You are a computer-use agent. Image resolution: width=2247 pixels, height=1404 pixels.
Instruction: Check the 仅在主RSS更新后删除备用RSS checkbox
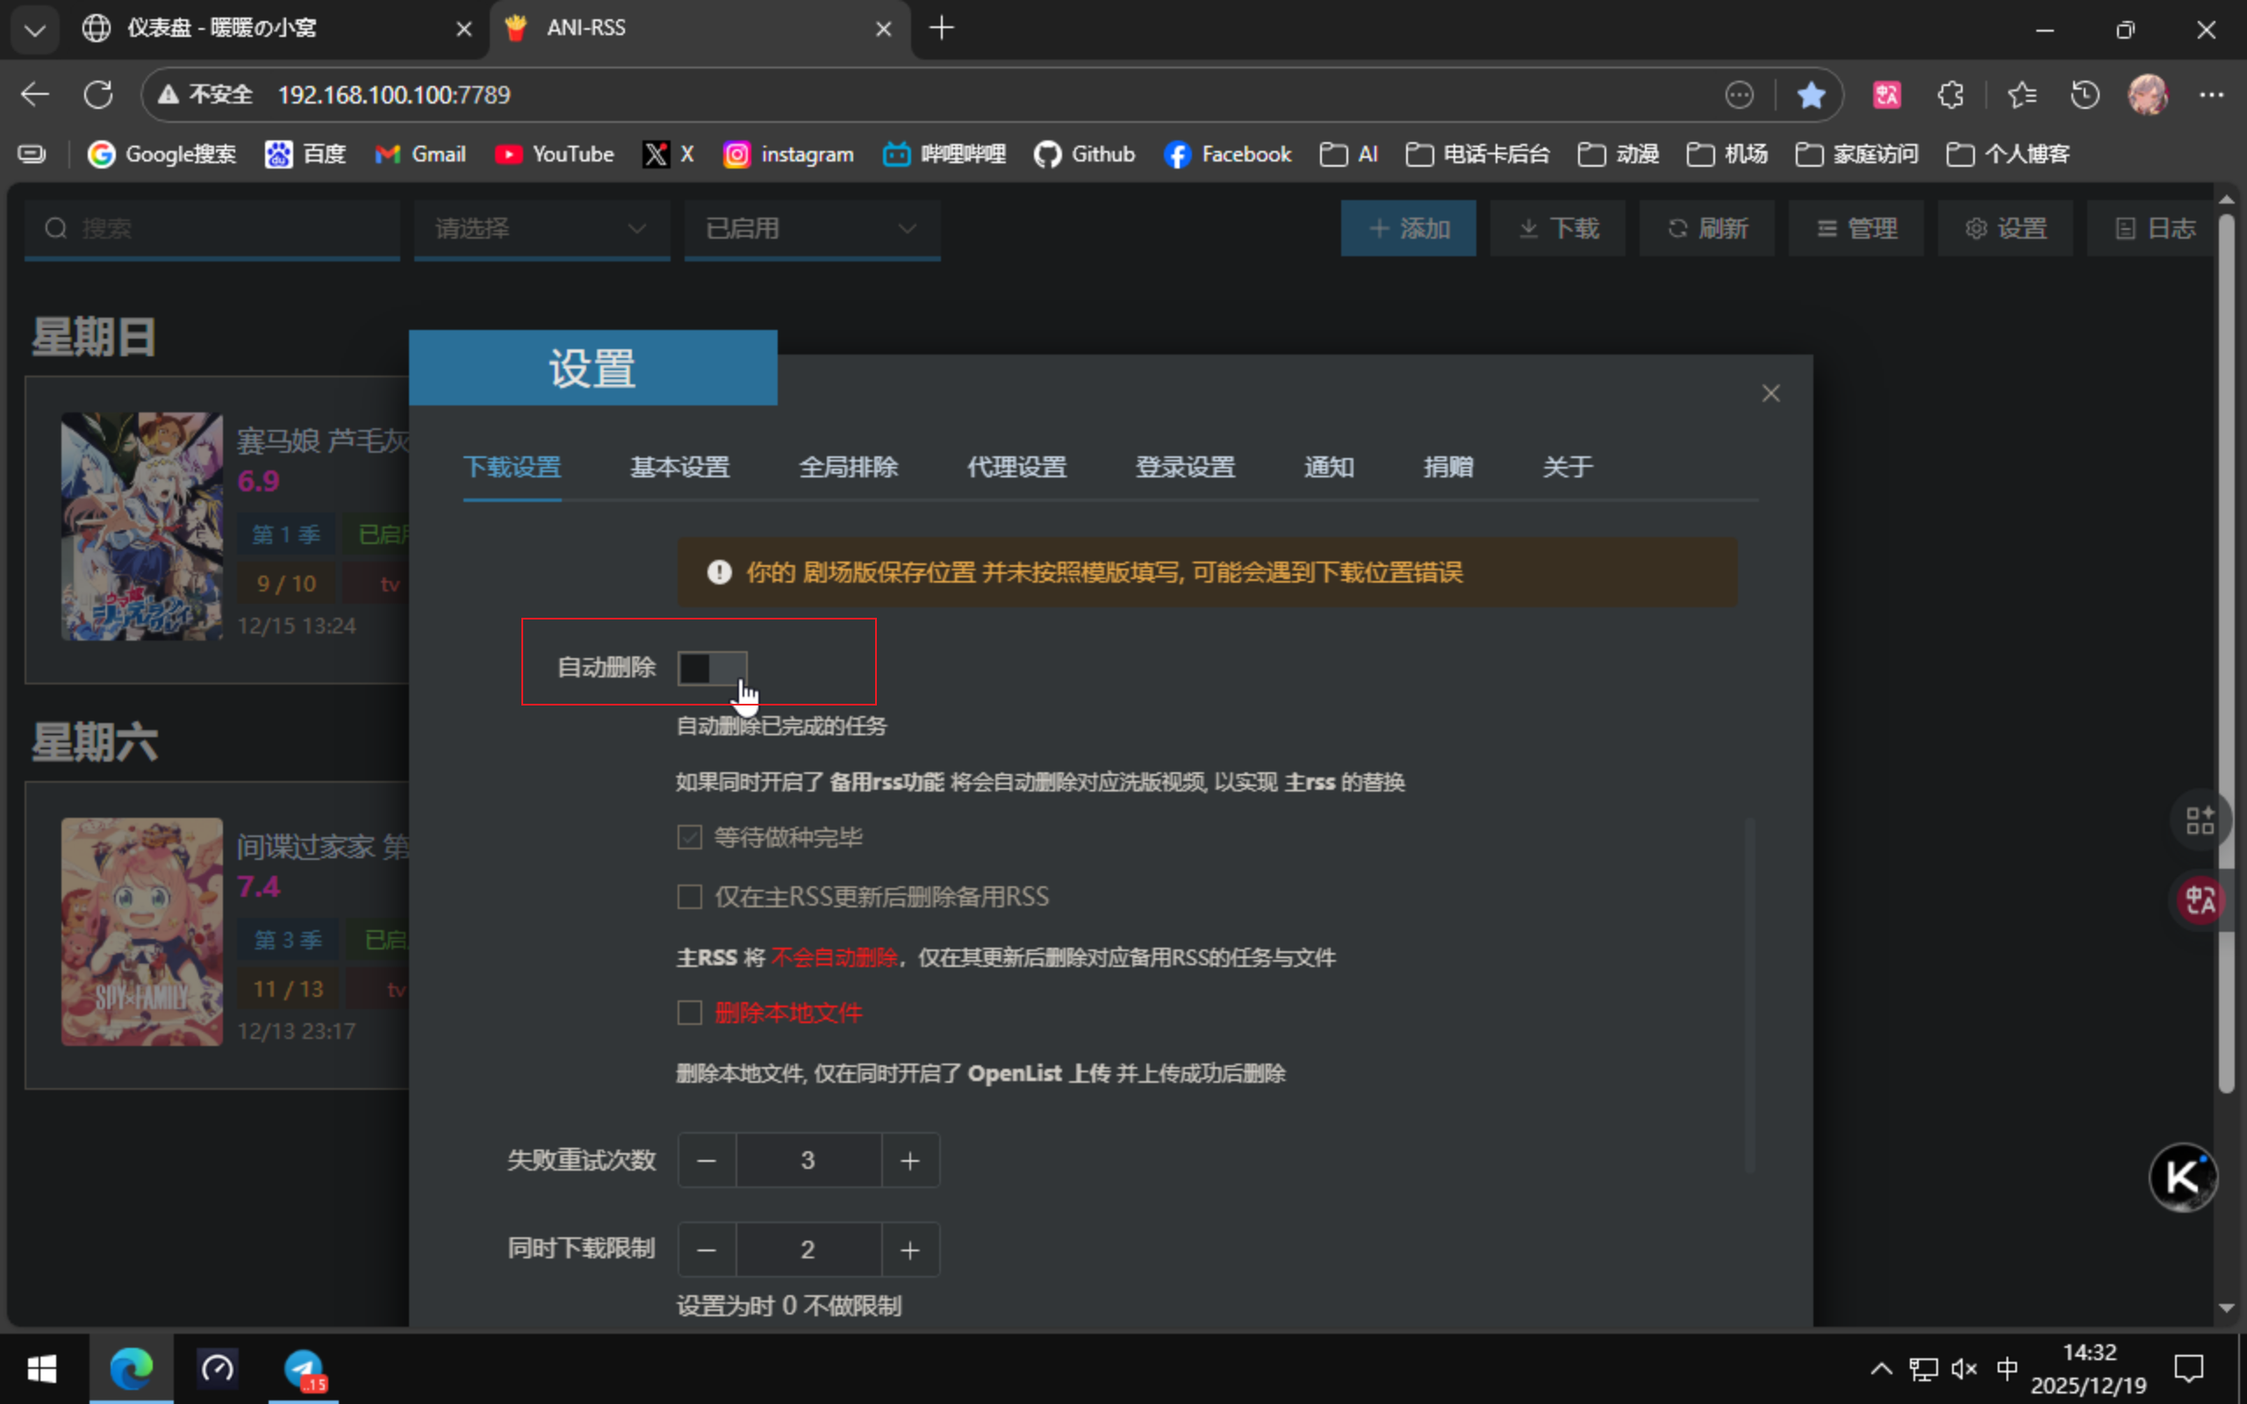point(688,896)
